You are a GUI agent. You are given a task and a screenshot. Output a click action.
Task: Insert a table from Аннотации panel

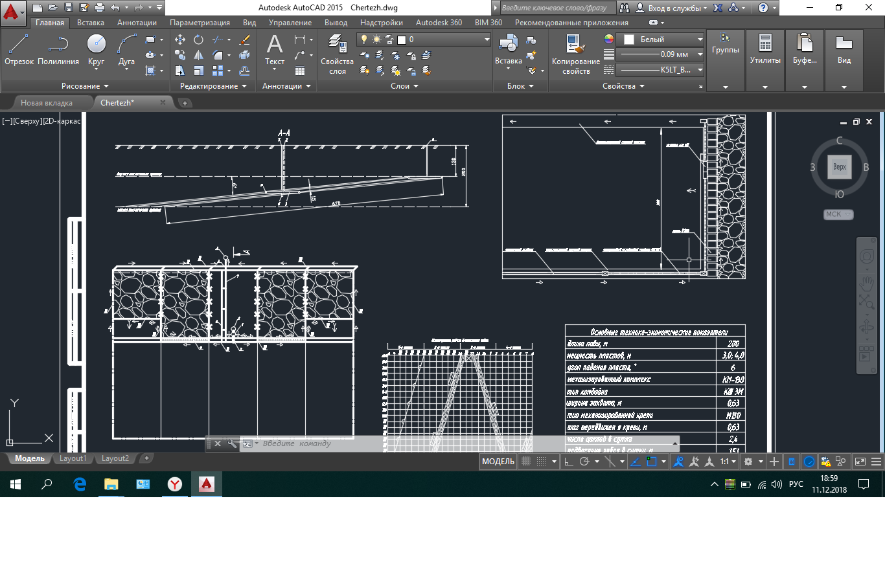pos(300,71)
